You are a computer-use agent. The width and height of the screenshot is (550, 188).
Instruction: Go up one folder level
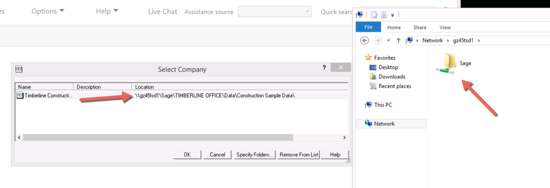click(398, 40)
